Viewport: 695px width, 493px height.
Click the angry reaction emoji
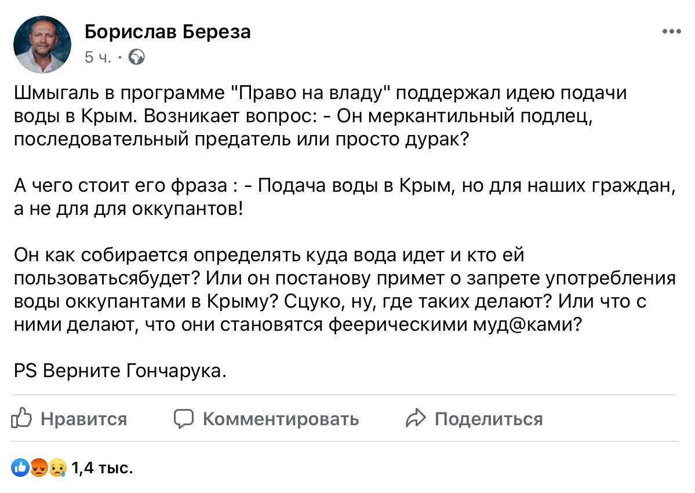coord(39,468)
